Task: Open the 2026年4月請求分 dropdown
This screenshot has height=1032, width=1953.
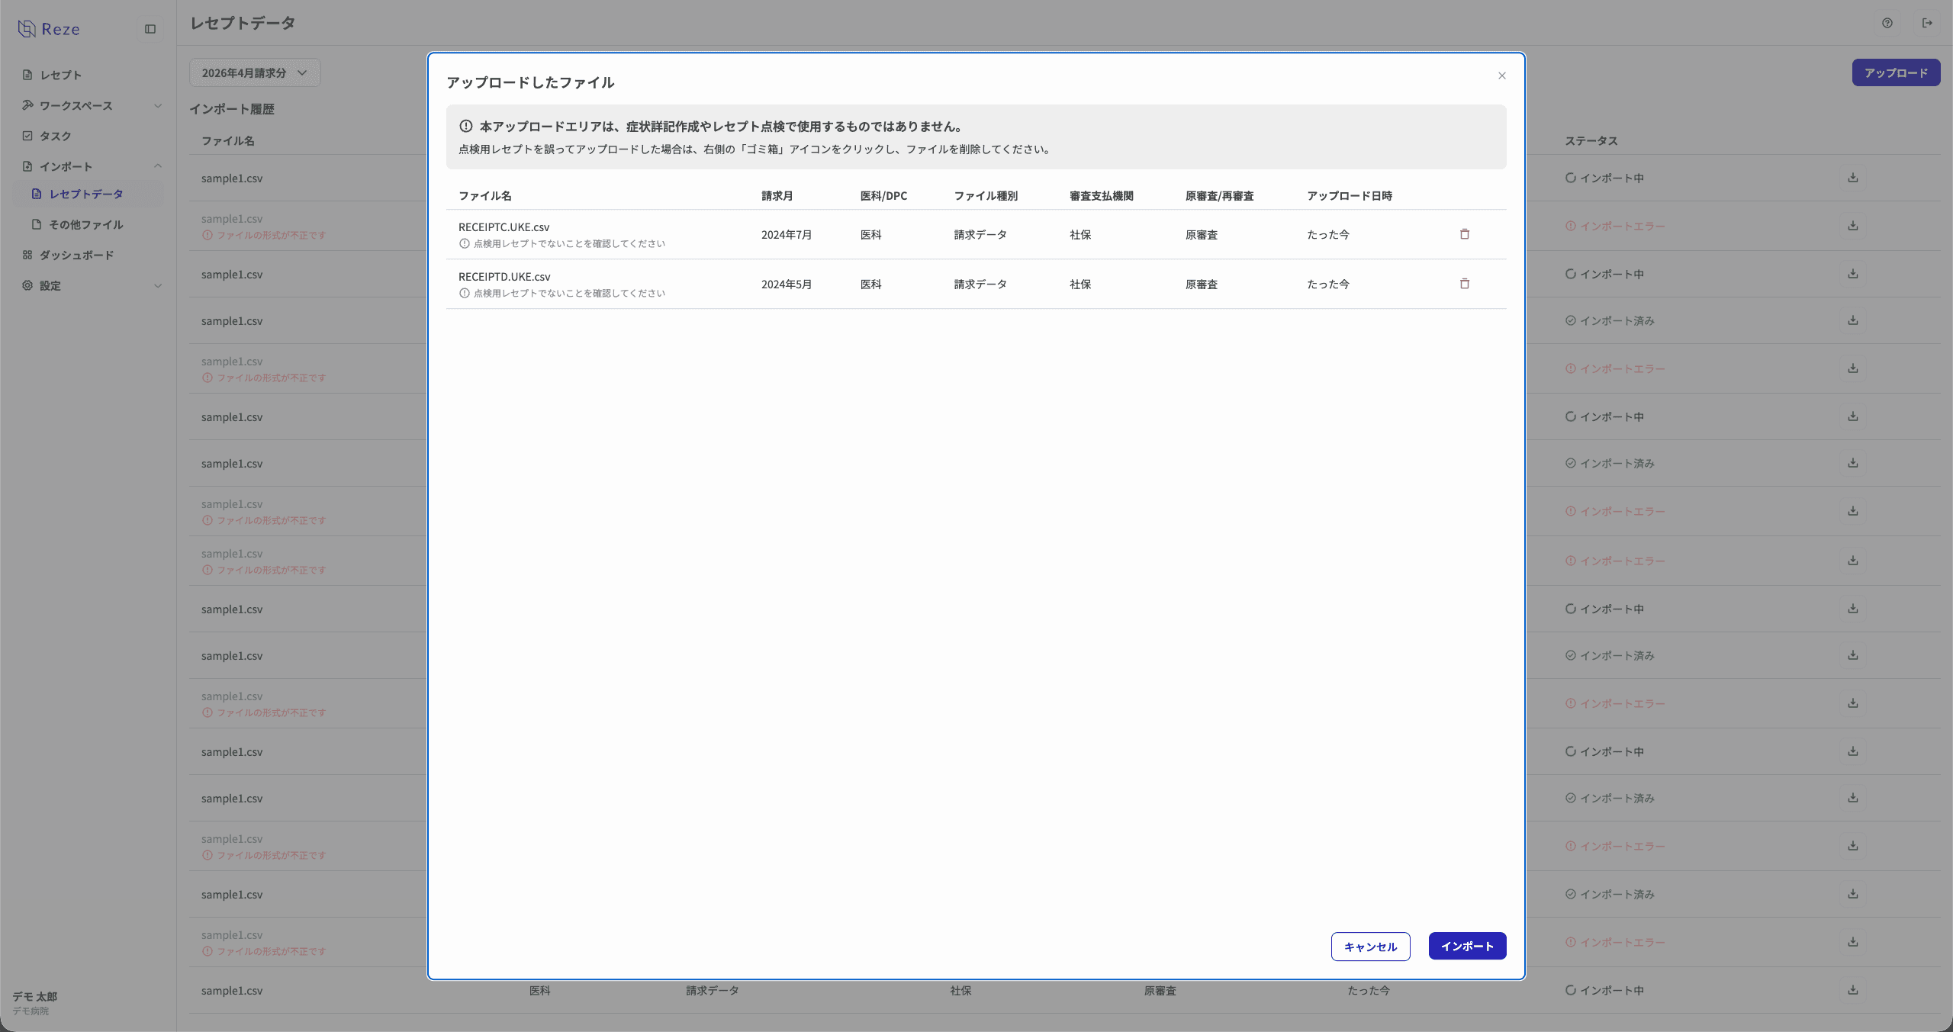Action: [255, 72]
